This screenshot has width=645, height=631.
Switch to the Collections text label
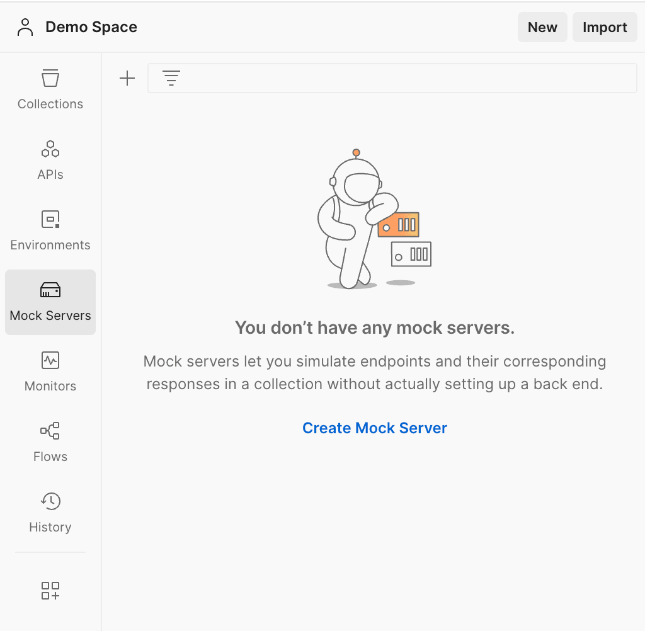tap(50, 105)
